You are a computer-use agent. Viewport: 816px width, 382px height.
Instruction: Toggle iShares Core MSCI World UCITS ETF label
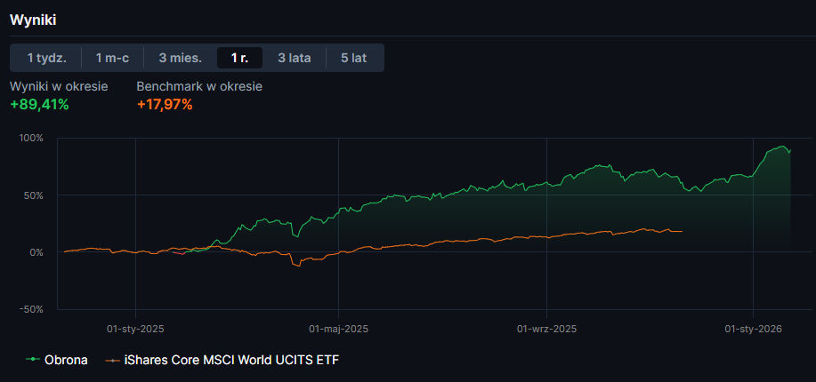(231, 360)
